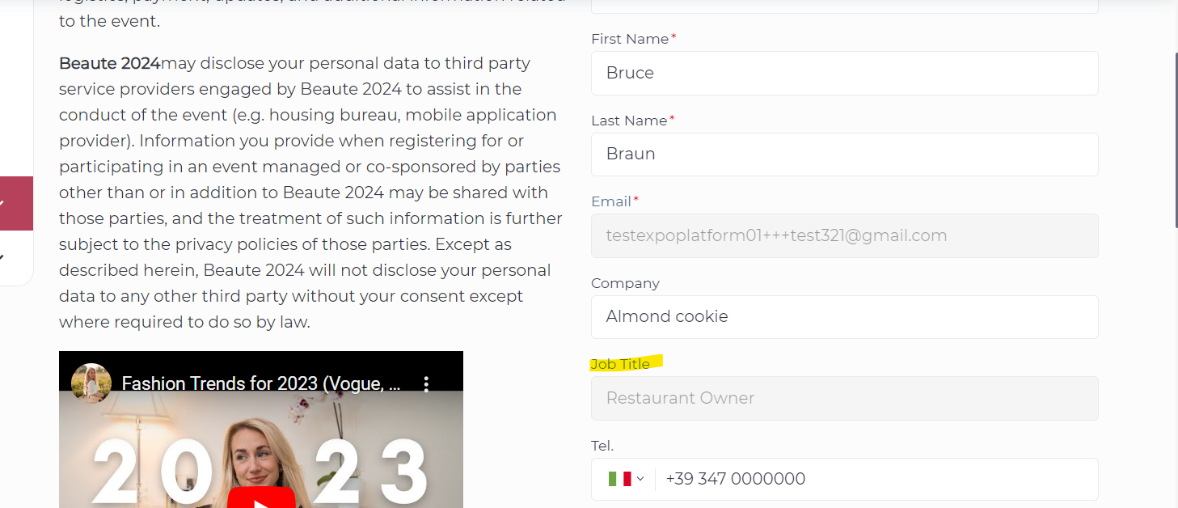Click the highlighted Job Title label
1178x508 pixels.
[620, 364]
